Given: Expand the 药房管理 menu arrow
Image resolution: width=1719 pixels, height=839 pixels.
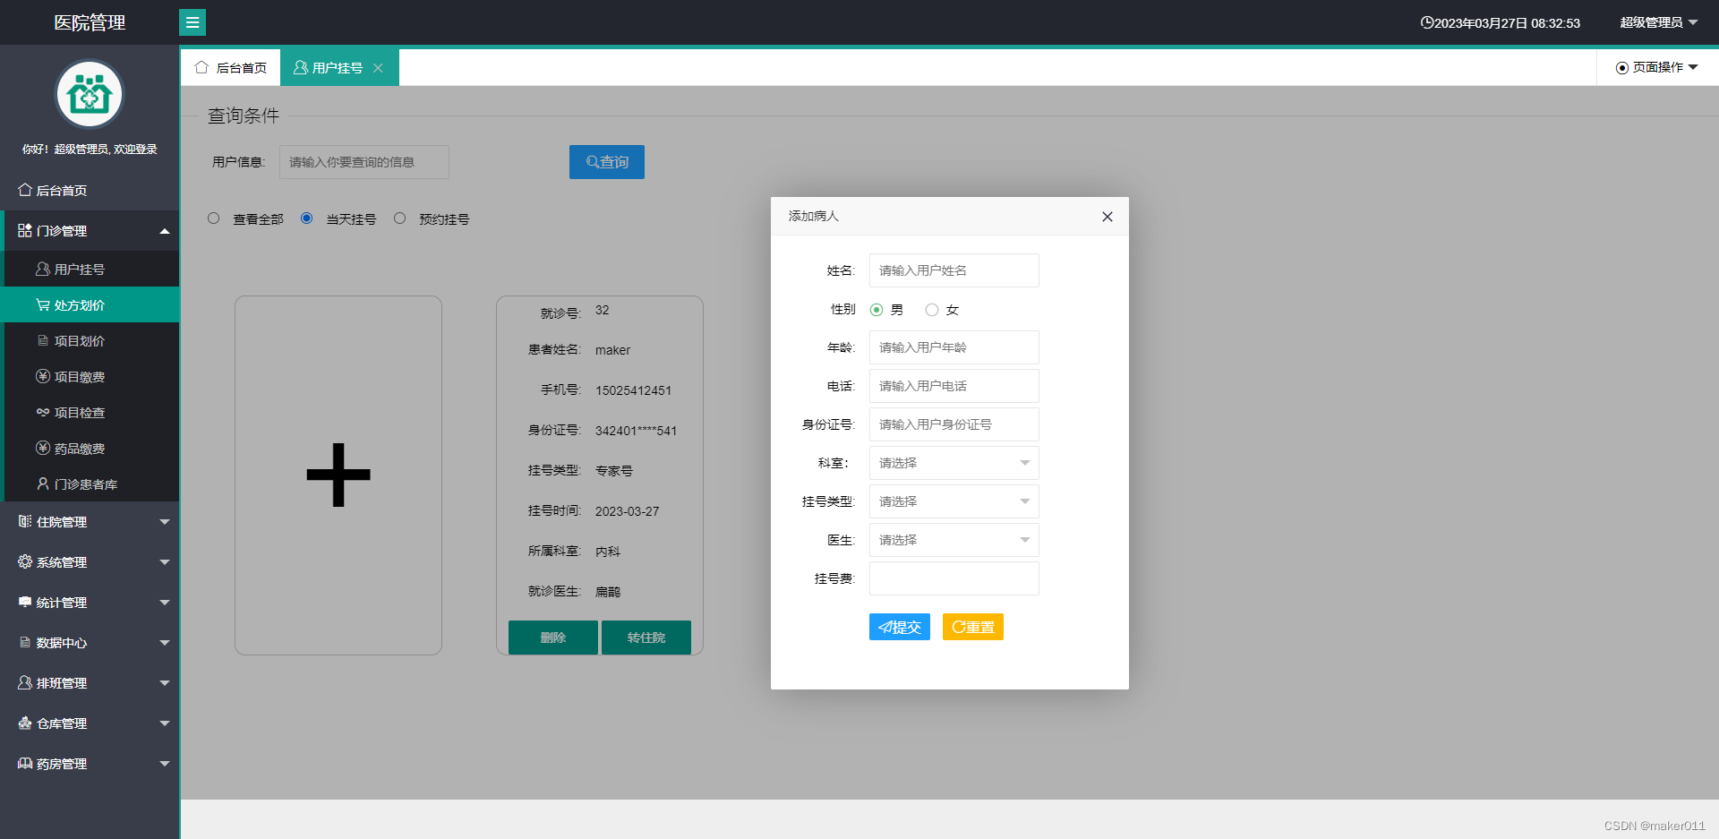Looking at the screenshot, I should coord(165,764).
